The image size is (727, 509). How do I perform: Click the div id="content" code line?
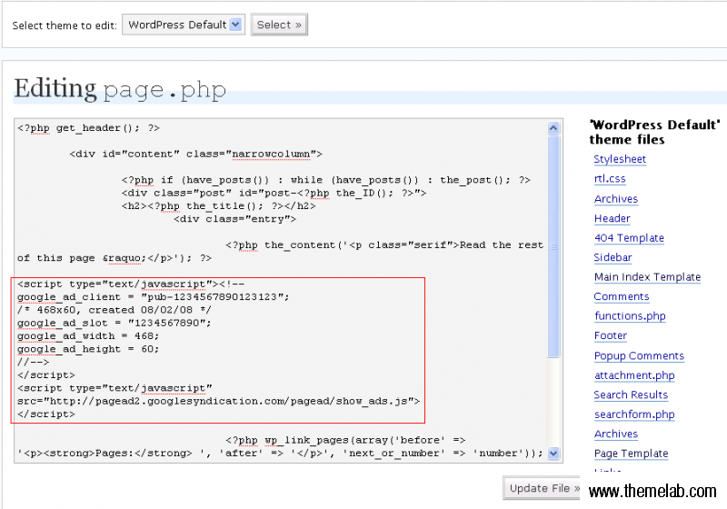(x=195, y=154)
